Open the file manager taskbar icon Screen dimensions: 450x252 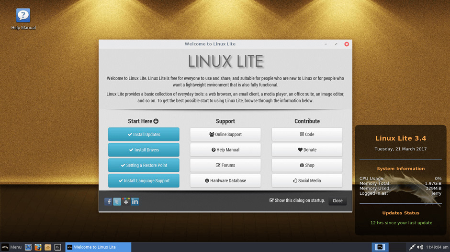[x=48, y=247]
